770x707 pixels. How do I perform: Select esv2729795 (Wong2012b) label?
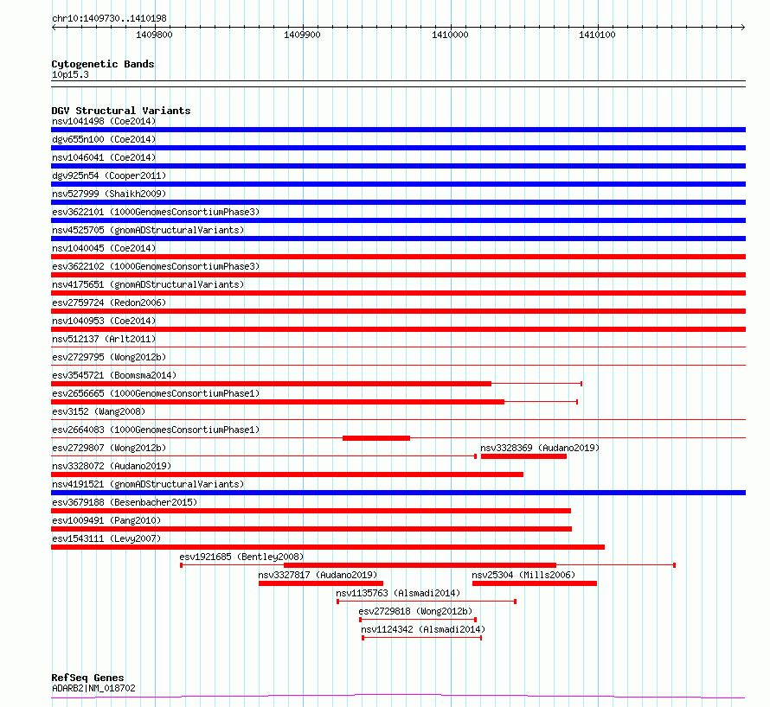(x=109, y=357)
